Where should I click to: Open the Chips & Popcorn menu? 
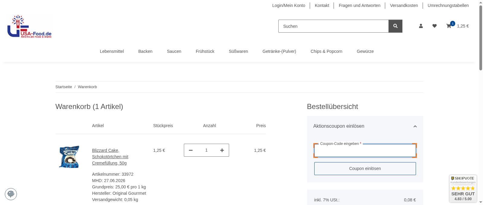[326, 51]
